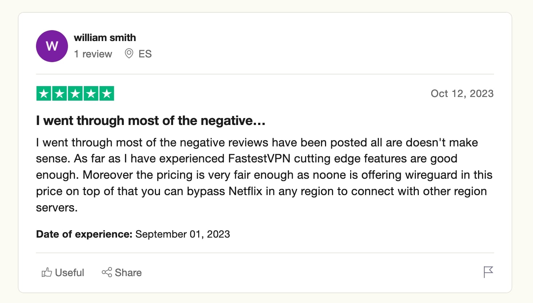Share this review
The width and height of the screenshot is (533, 303).
tap(121, 272)
